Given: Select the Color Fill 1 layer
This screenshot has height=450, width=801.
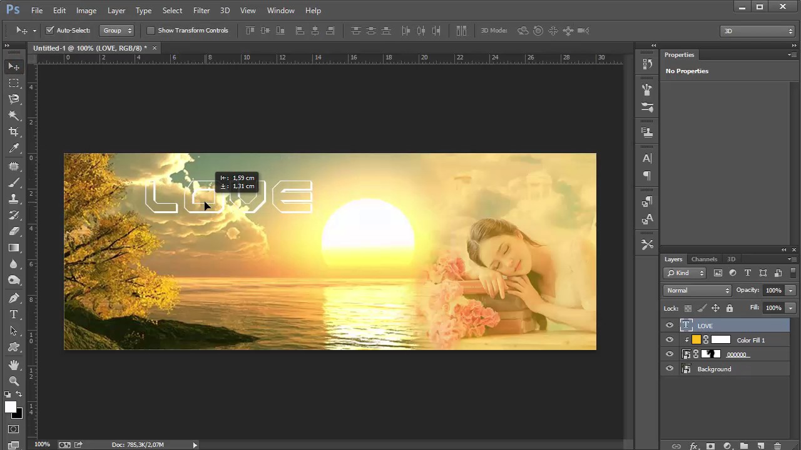Looking at the screenshot, I should (750, 340).
